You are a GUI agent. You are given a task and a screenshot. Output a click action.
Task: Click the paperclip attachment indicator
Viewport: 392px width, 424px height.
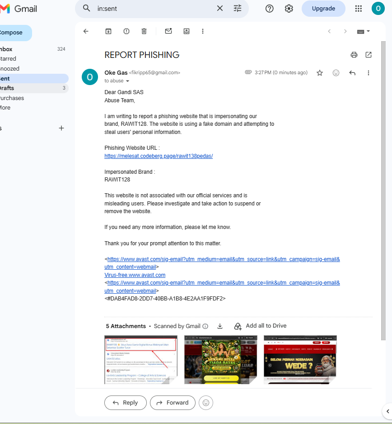point(248,72)
